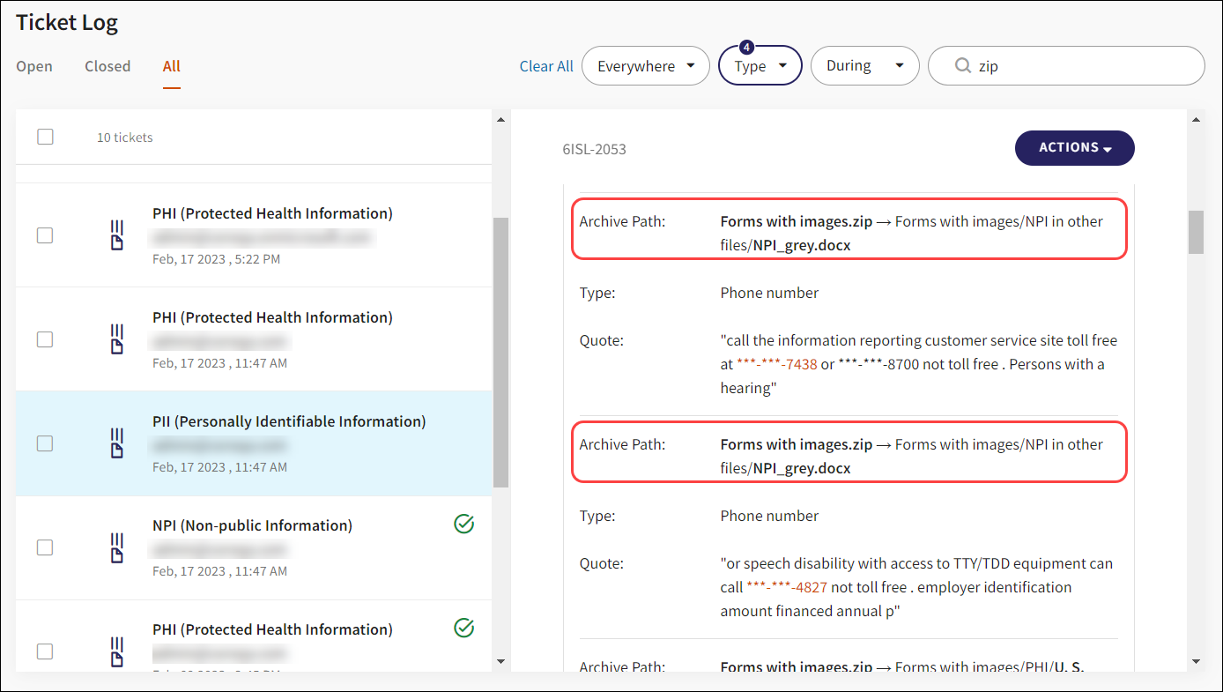This screenshot has width=1223, height=692.
Task: Expand the Type filter dropdown
Action: tap(760, 66)
